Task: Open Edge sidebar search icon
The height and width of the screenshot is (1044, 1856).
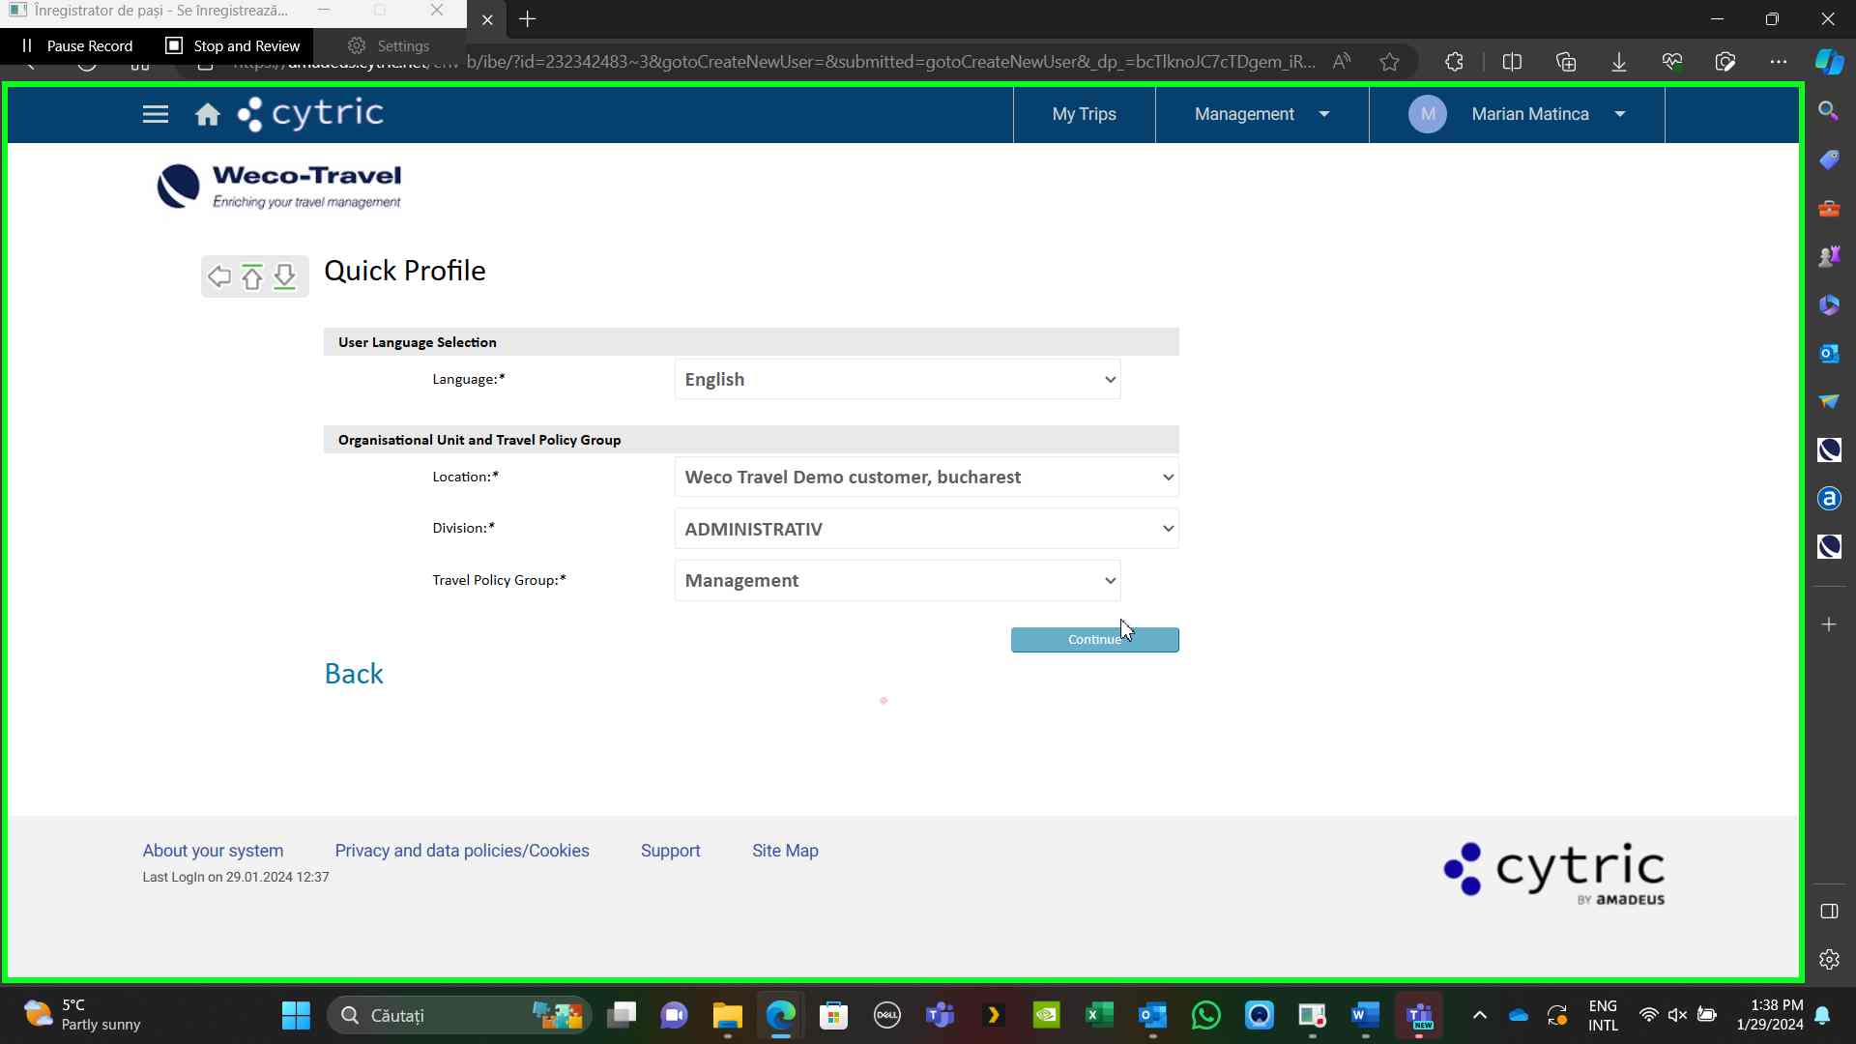Action: (x=1828, y=110)
